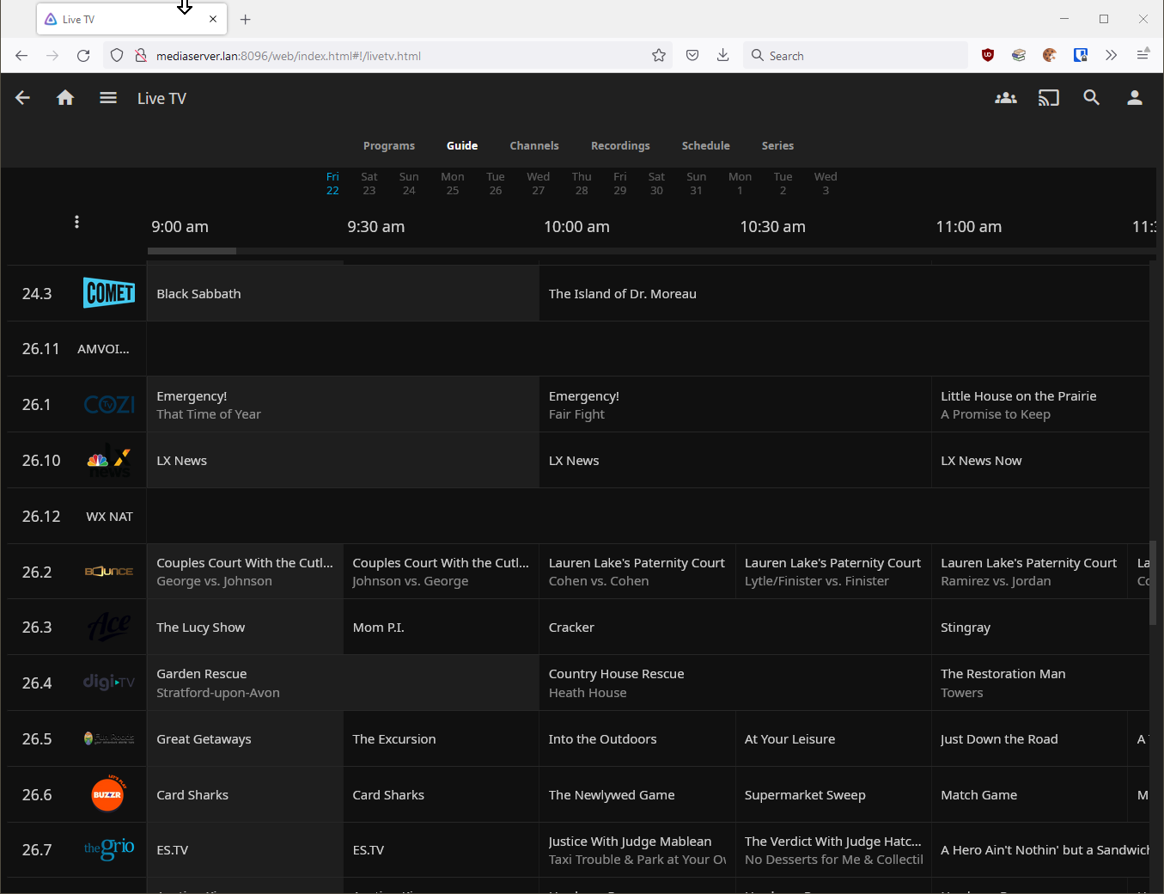Open the uBlock Origin extension icon
This screenshot has height=894, width=1164.
pyautogui.click(x=987, y=54)
